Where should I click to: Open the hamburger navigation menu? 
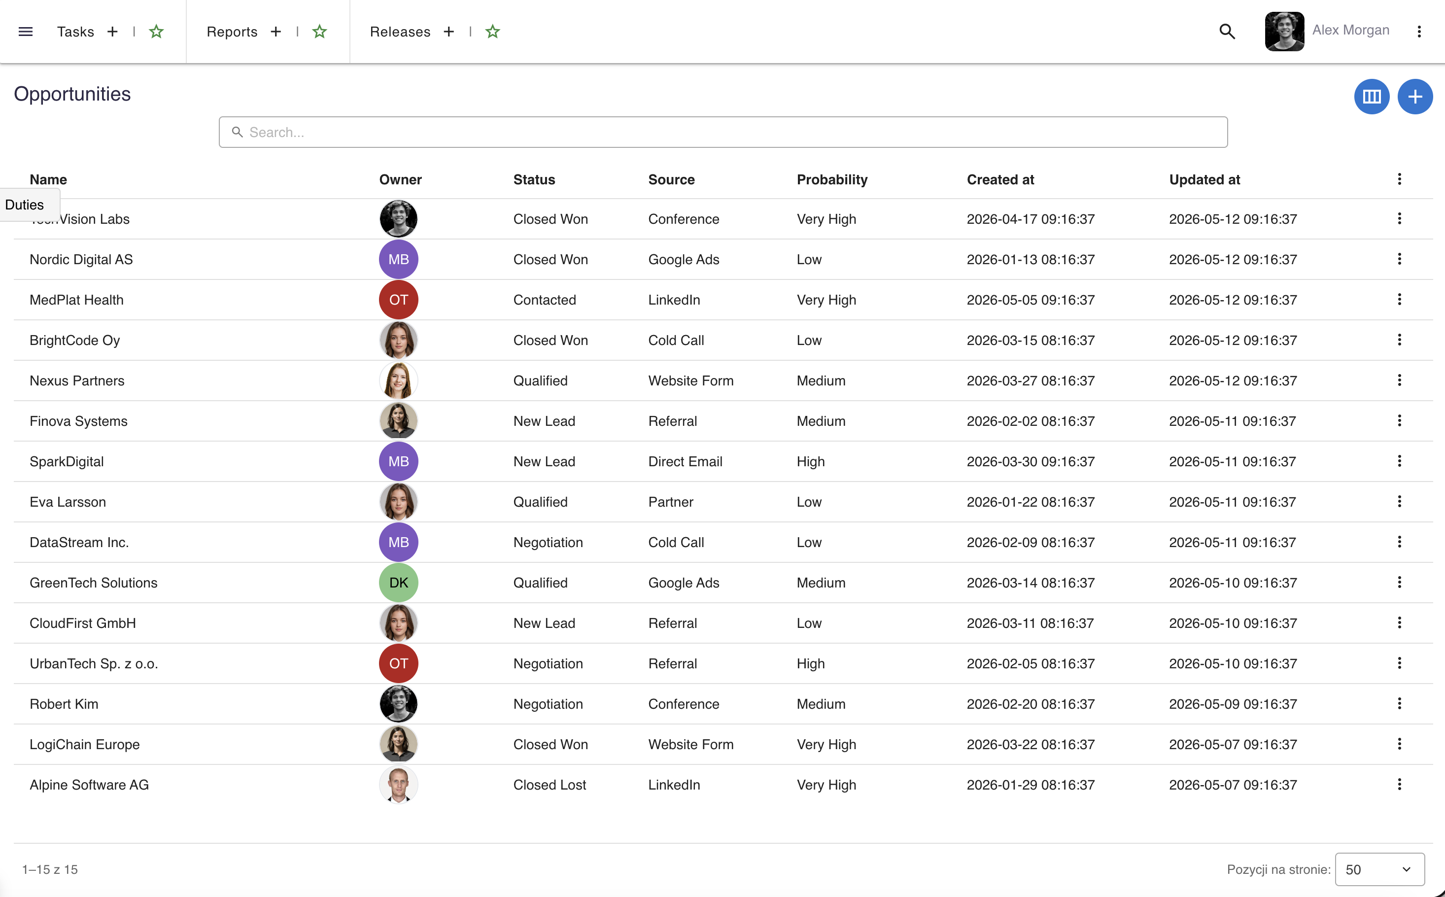[26, 32]
